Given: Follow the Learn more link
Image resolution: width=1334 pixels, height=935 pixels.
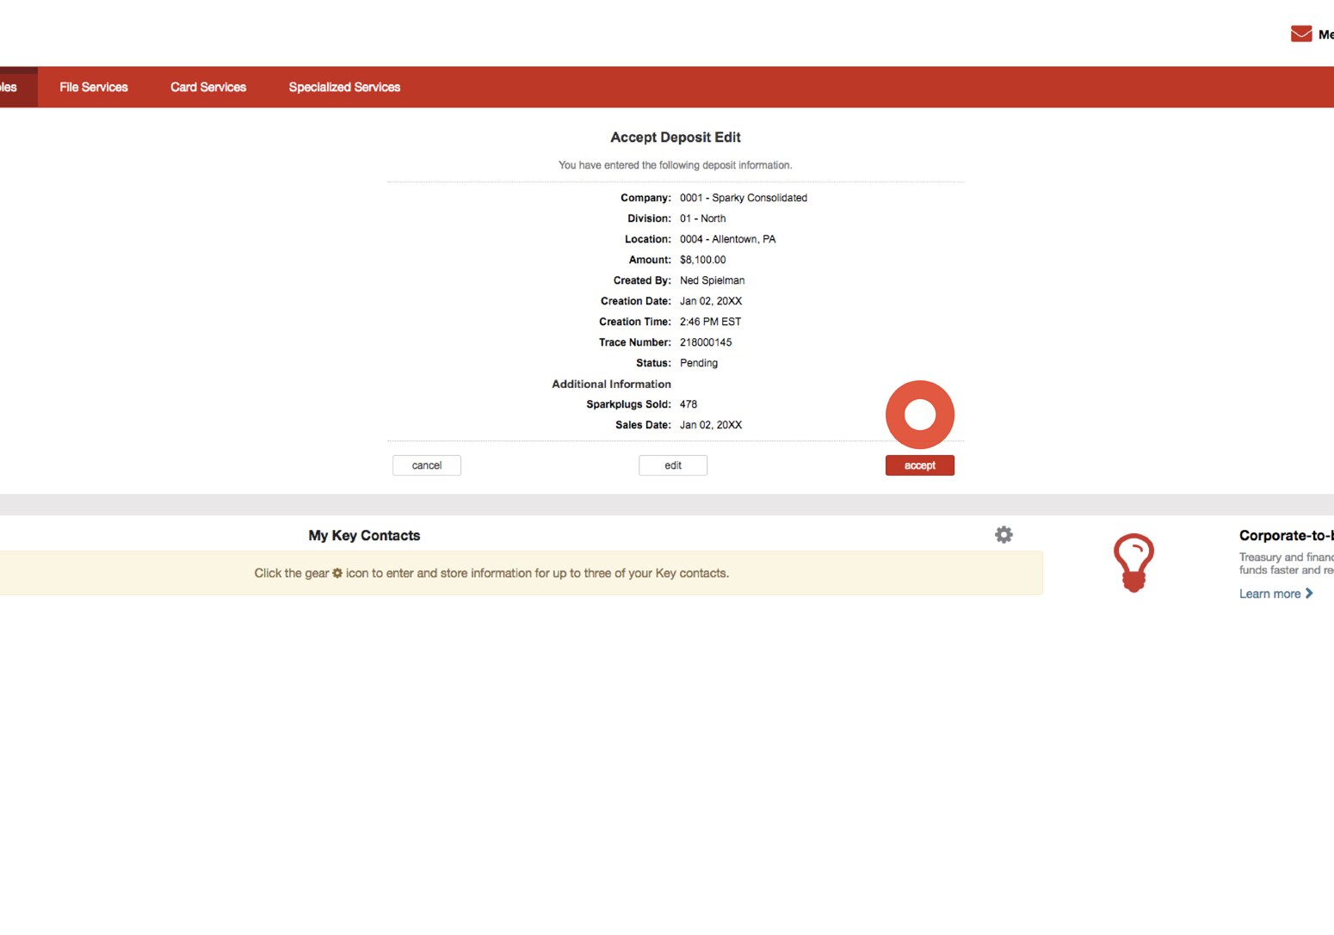Looking at the screenshot, I should point(1272,594).
